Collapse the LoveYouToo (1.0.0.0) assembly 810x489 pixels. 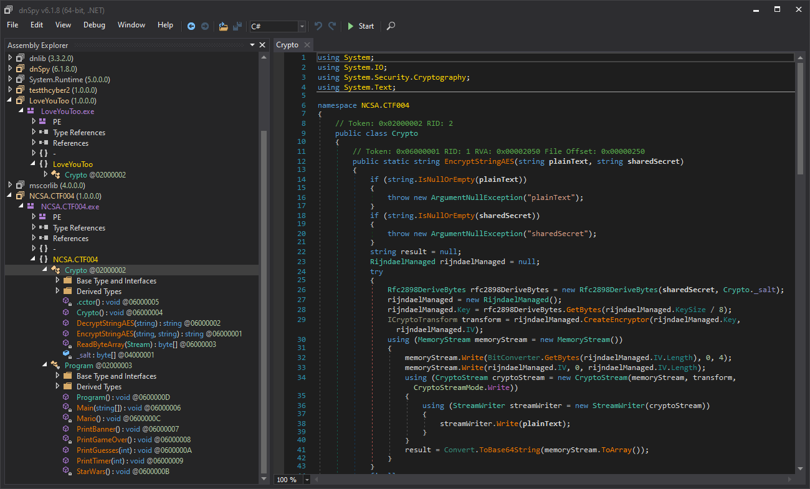click(10, 100)
